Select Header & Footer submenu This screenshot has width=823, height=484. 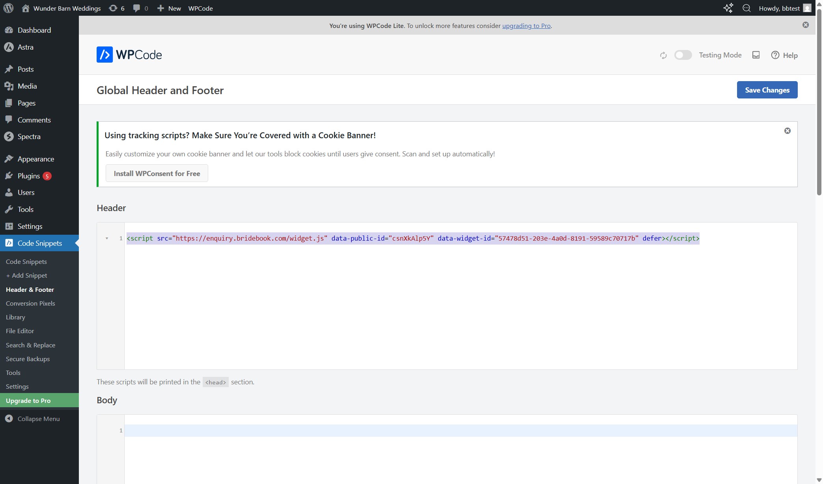(x=30, y=289)
